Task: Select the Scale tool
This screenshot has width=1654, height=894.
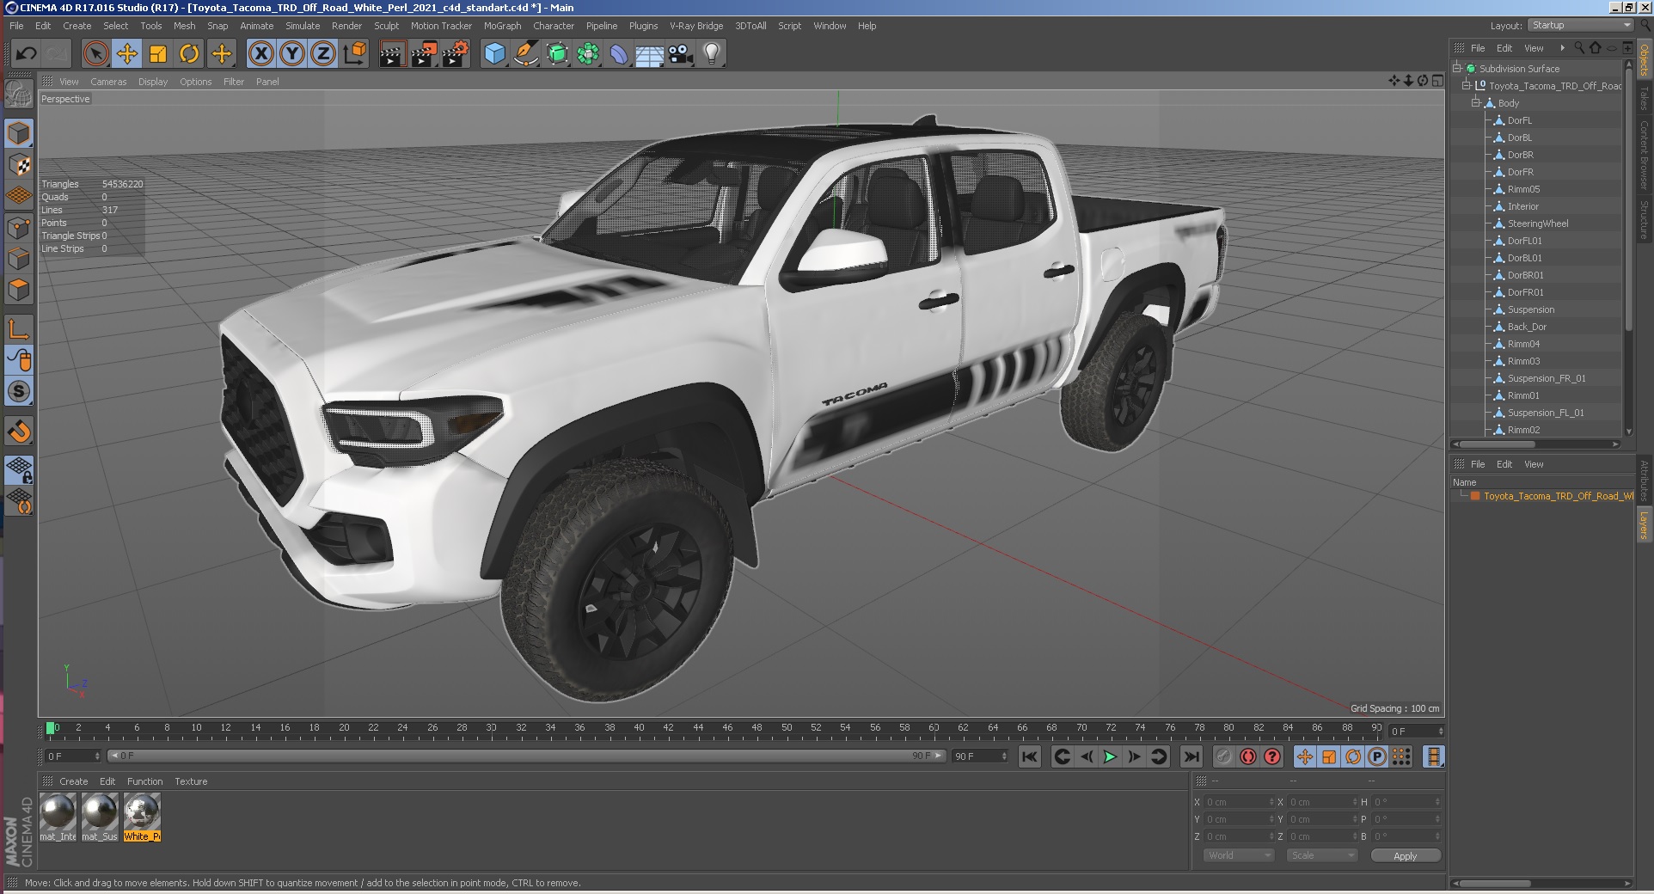Action: (158, 54)
